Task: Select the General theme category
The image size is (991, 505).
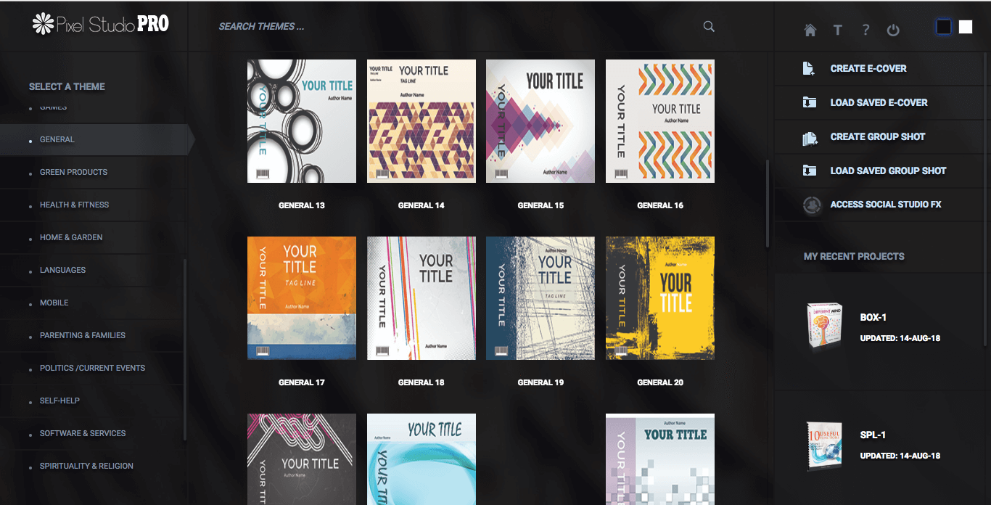Action: (x=93, y=139)
